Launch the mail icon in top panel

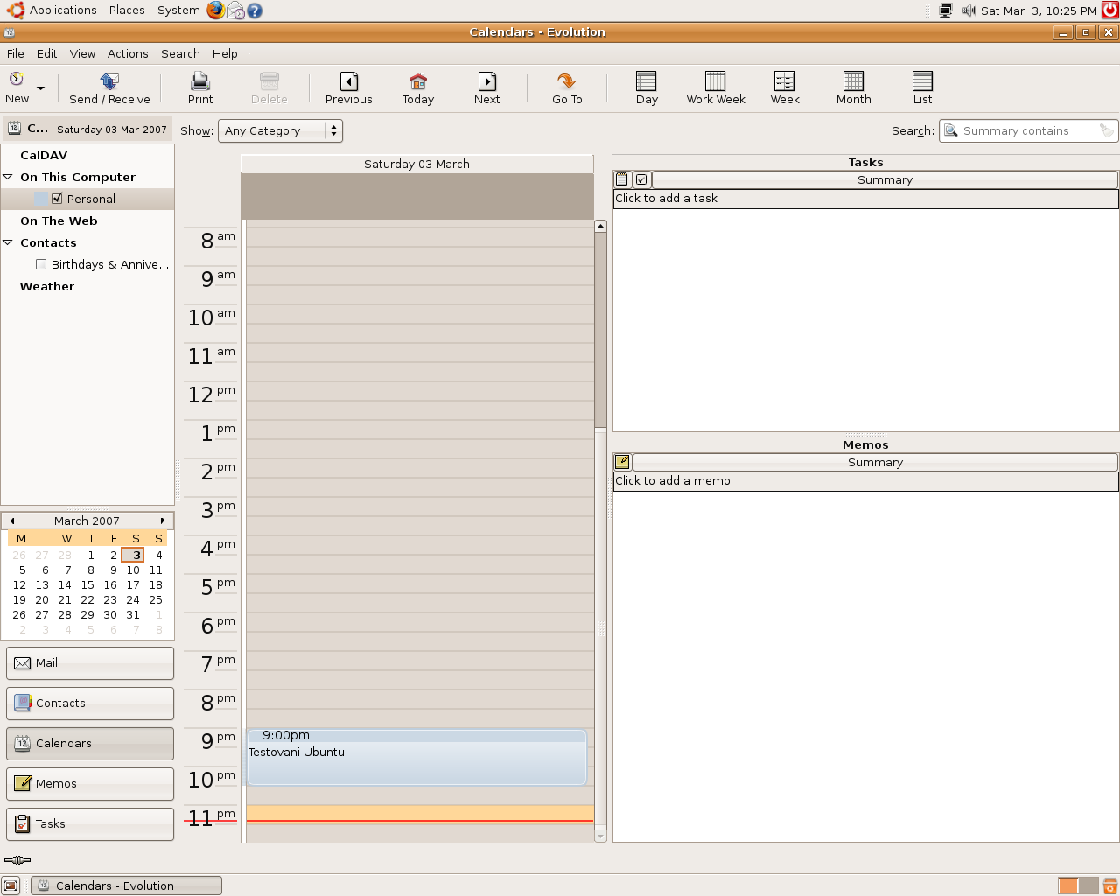pyautogui.click(x=235, y=10)
